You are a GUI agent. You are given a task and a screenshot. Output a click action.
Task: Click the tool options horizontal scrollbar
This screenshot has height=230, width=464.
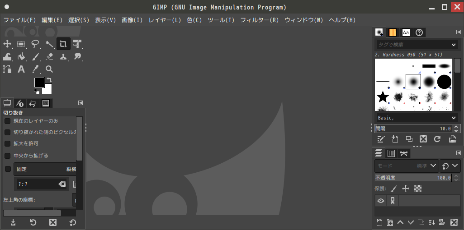(x=32, y=213)
